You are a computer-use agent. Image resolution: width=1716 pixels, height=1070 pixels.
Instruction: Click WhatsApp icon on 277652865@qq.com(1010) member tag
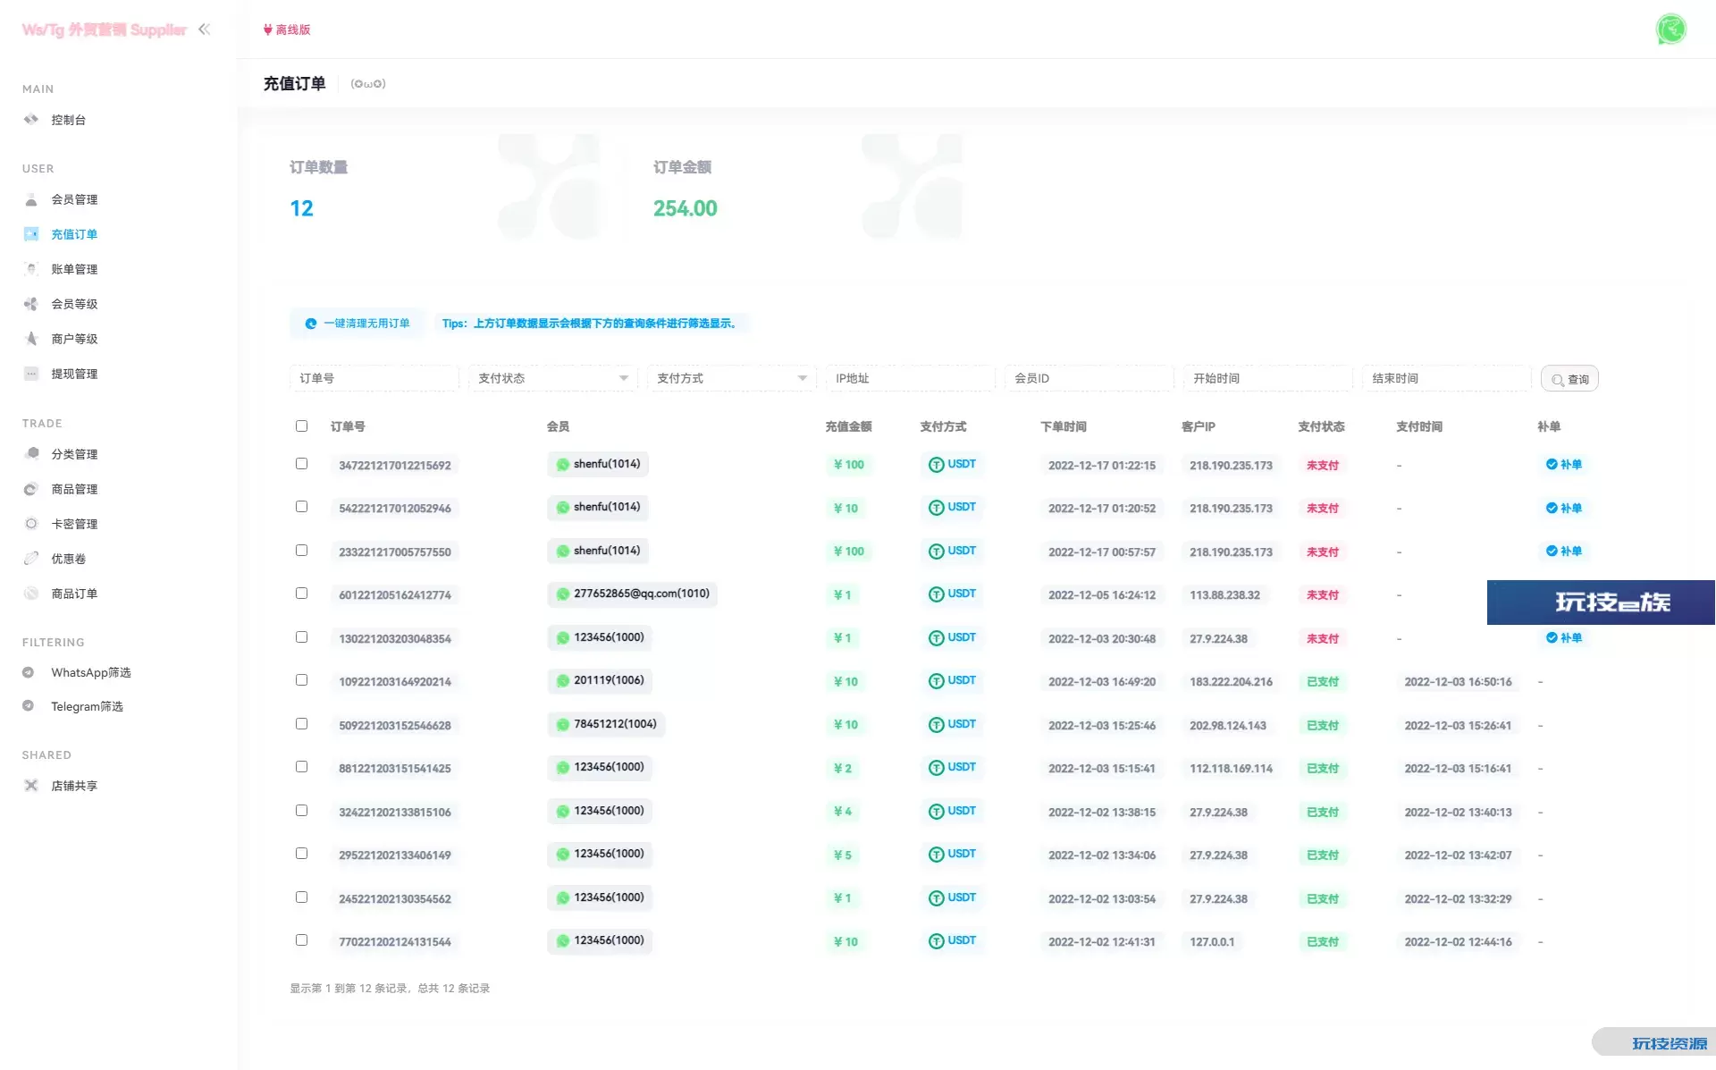[x=563, y=594]
